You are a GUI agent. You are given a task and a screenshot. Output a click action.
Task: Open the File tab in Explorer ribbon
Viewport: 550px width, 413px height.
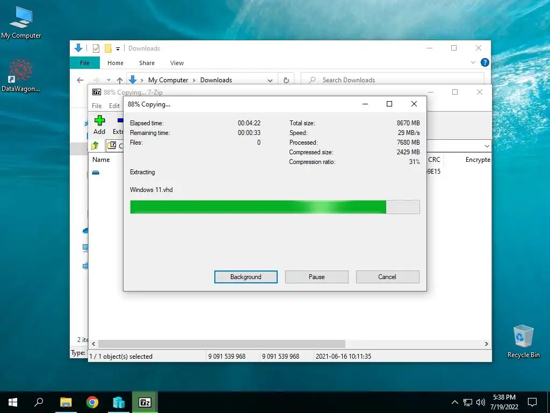point(84,63)
